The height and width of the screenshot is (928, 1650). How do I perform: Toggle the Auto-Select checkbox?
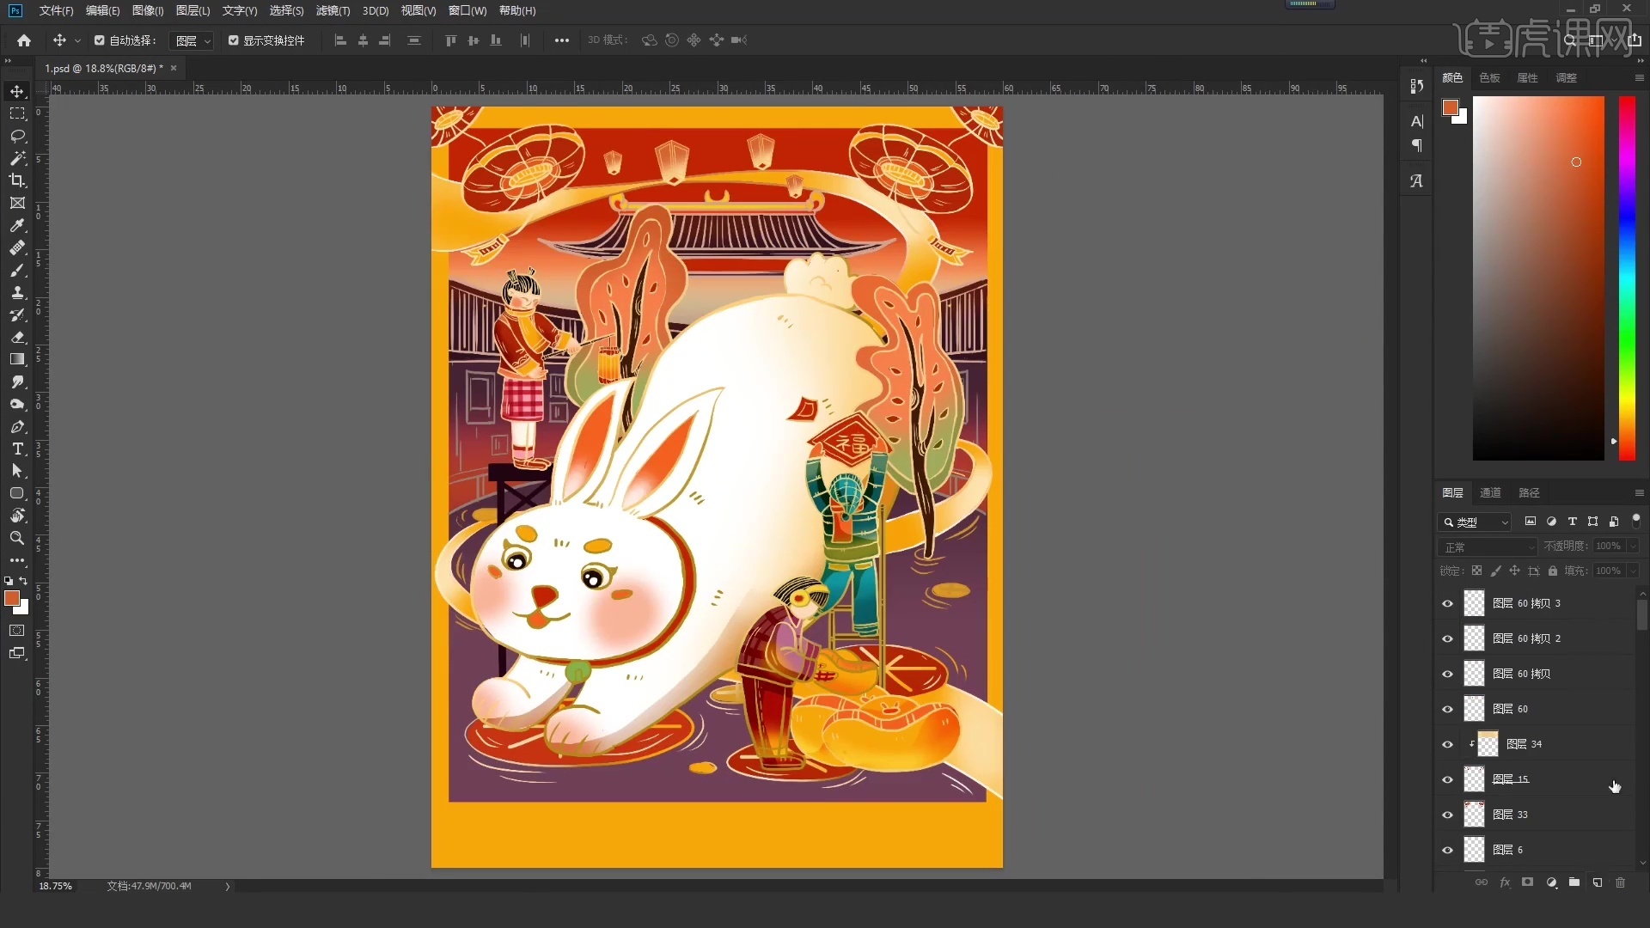point(100,40)
